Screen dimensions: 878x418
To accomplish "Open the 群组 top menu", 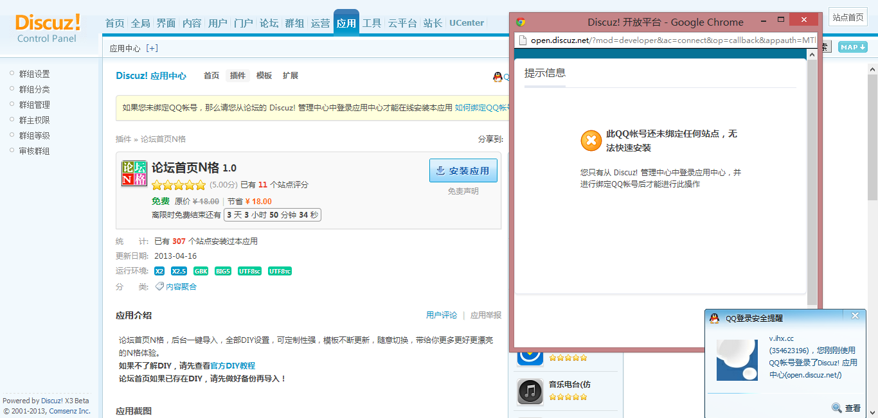I will (295, 23).
